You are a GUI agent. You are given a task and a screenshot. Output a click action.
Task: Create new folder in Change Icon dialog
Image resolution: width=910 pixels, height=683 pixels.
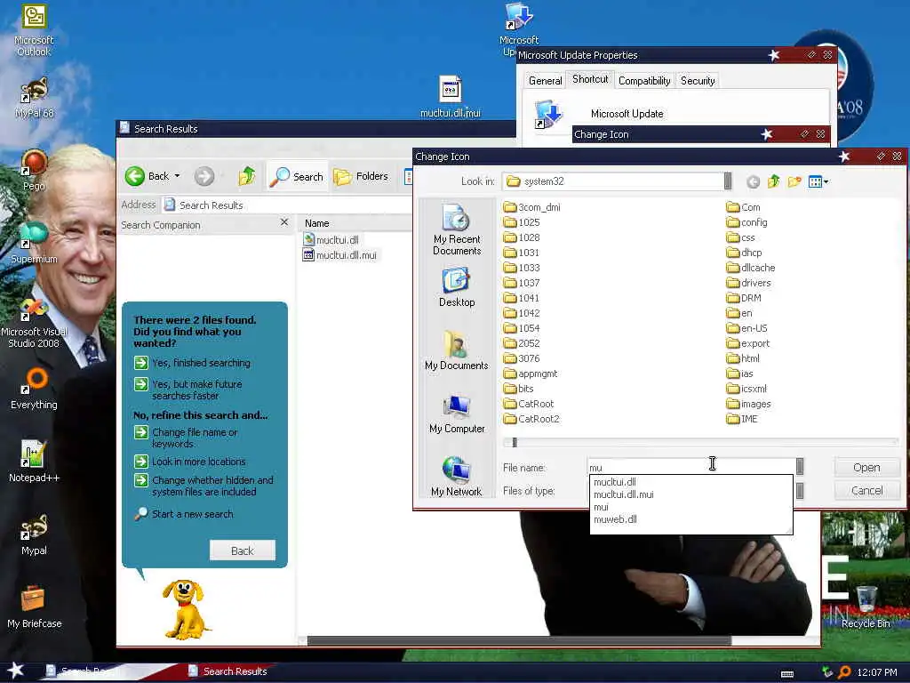coord(794,181)
